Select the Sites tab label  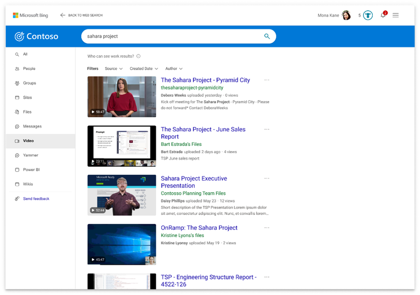(27, 97)
